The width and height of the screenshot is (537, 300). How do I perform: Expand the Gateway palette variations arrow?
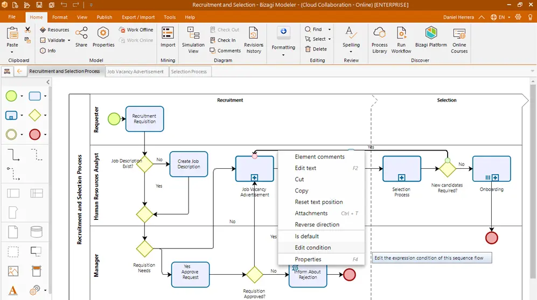(45, 115)
